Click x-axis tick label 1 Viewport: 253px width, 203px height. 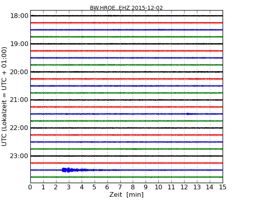coord(43,187)
